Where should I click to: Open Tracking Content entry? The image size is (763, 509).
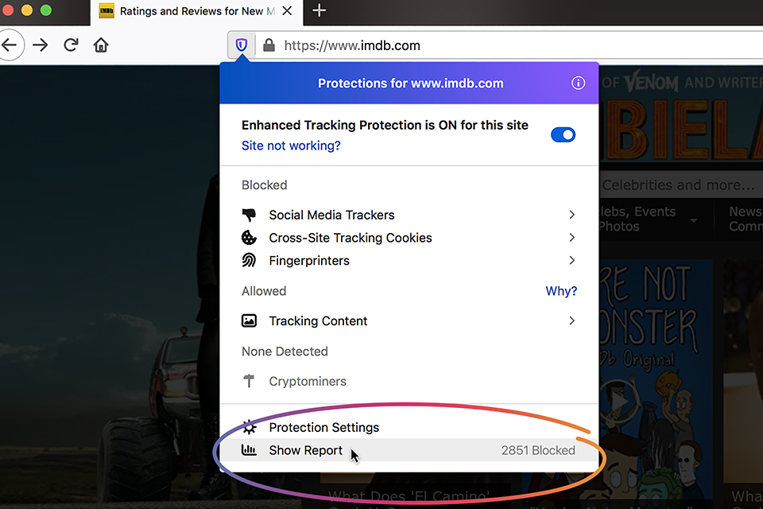[x=409, y=321]
